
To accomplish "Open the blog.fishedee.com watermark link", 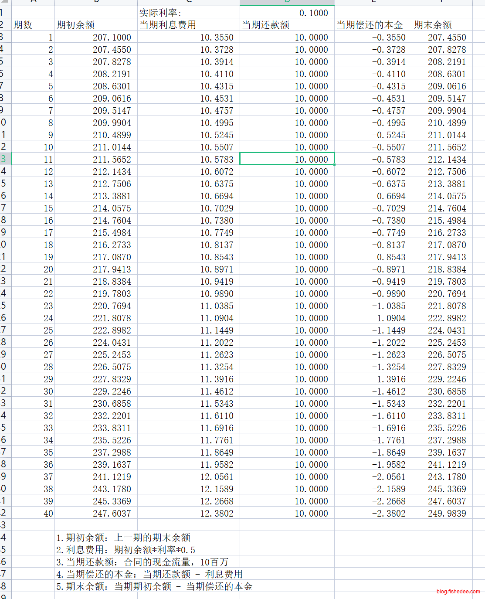I will click(458, 592).
